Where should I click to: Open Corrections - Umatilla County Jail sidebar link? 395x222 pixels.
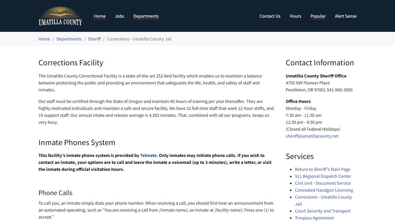pyautogui.click(x=323, y=201)
